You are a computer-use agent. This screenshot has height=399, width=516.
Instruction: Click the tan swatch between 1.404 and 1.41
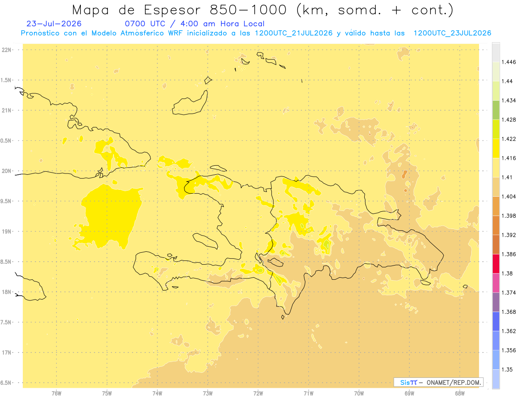coord(496,187)
